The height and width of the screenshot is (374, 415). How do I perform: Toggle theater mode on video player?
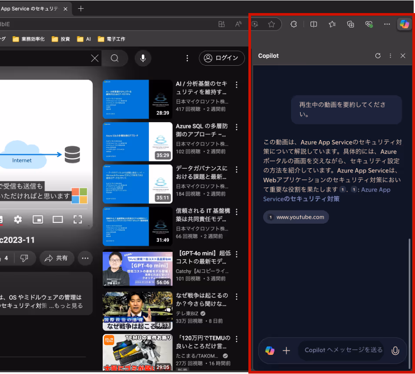(x=58, y=219)
